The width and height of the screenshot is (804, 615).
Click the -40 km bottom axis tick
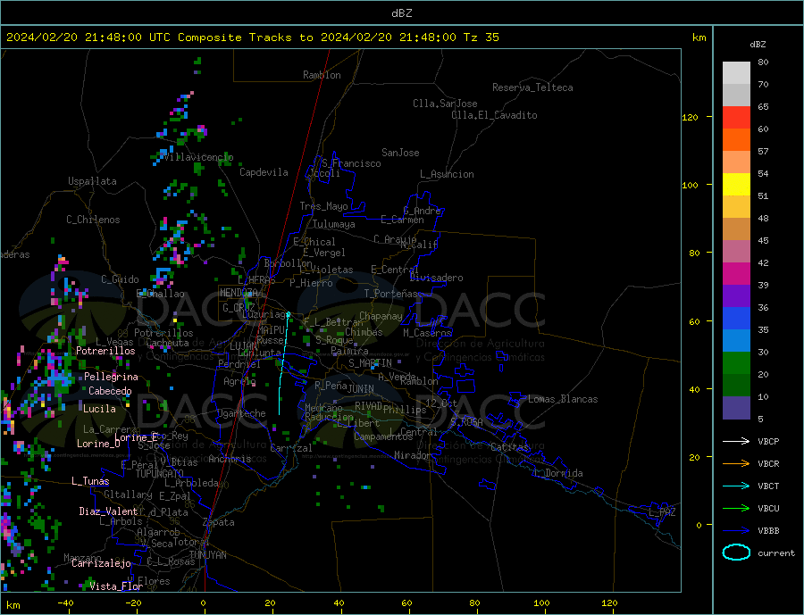click(x=65, y=603)
